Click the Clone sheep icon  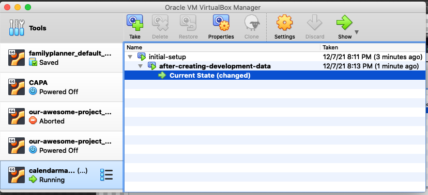point(252,23)
